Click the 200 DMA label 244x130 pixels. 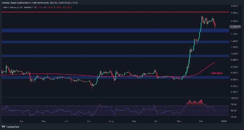pos(217,73)
